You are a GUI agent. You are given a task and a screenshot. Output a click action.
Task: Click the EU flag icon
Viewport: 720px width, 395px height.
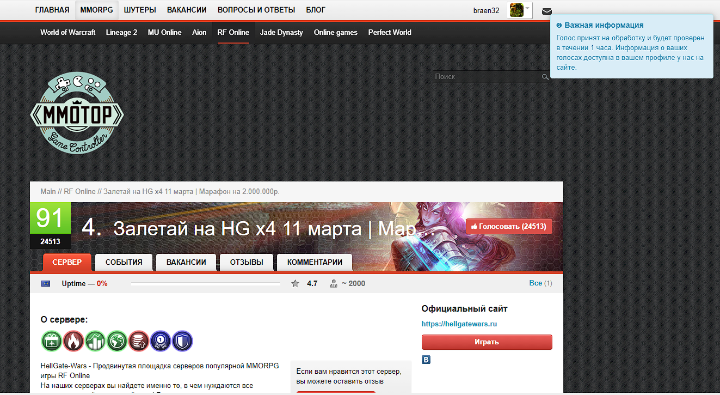click(x=46, y=283)
